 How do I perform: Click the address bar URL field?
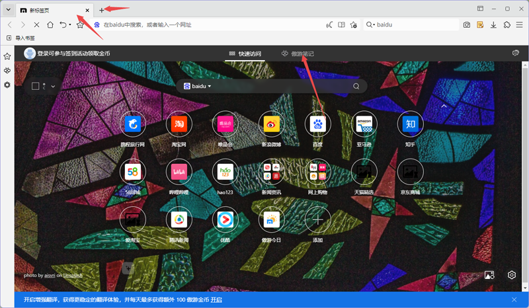tap(212, 24)
